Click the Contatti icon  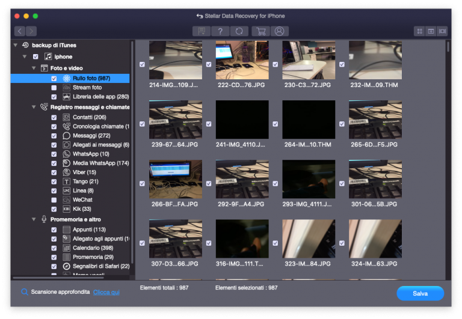click(x=67, y=117)
